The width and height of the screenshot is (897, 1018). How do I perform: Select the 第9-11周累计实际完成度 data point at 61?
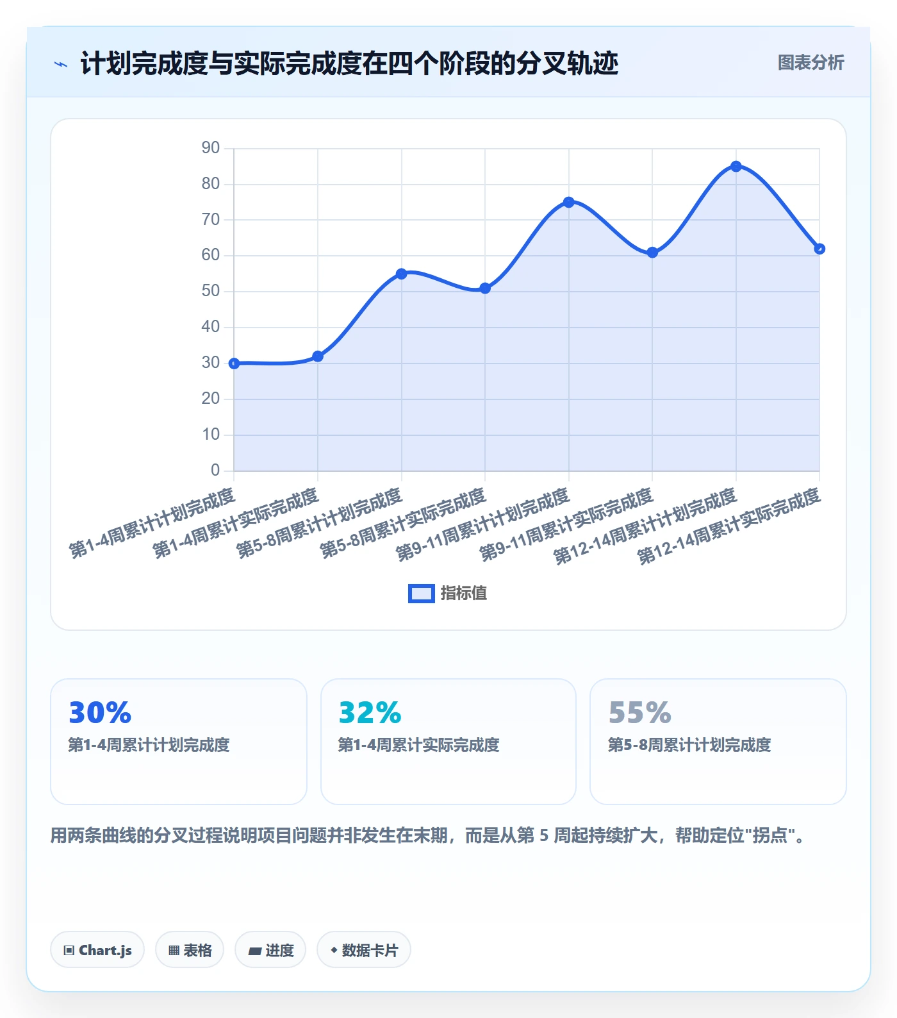click(x=652, y=253)
